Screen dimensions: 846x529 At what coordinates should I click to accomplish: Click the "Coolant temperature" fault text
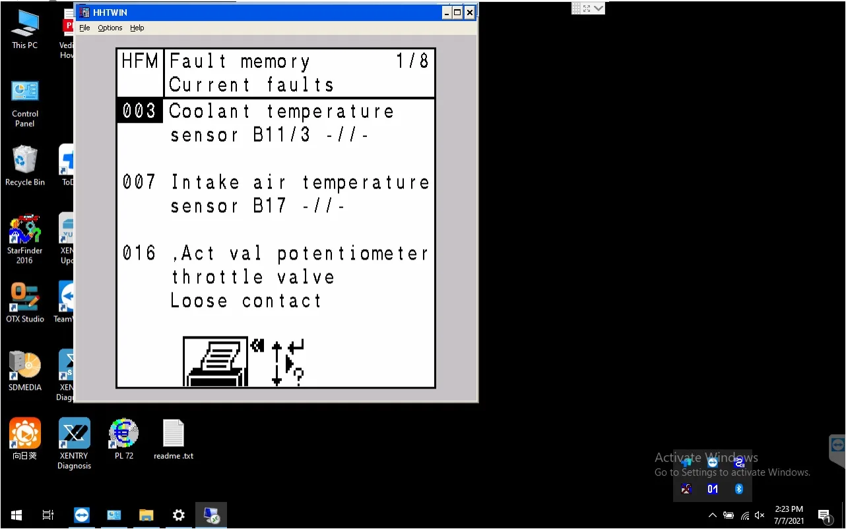[x=282, y=111]
